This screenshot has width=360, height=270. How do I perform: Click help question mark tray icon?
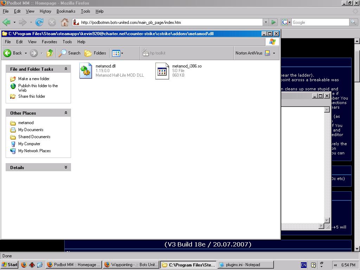[x=313, y=265]
